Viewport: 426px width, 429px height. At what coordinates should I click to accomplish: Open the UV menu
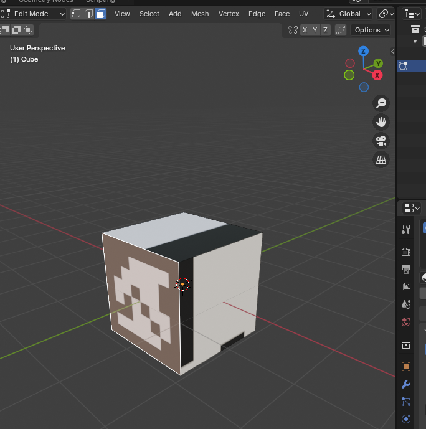tap(304, 14)
